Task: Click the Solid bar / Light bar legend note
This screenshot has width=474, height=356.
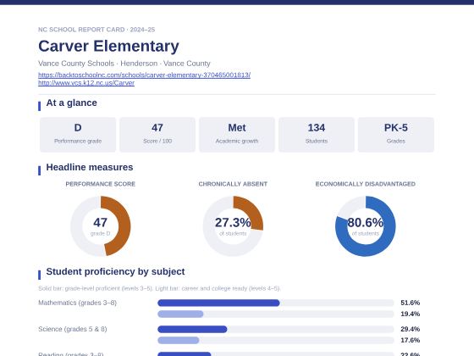Action: (159, 288)
